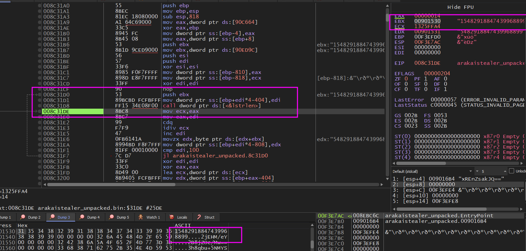Enable the Unlock checkbox in call stack arguments
Viewport: 526px width, 251px height.
511,171
